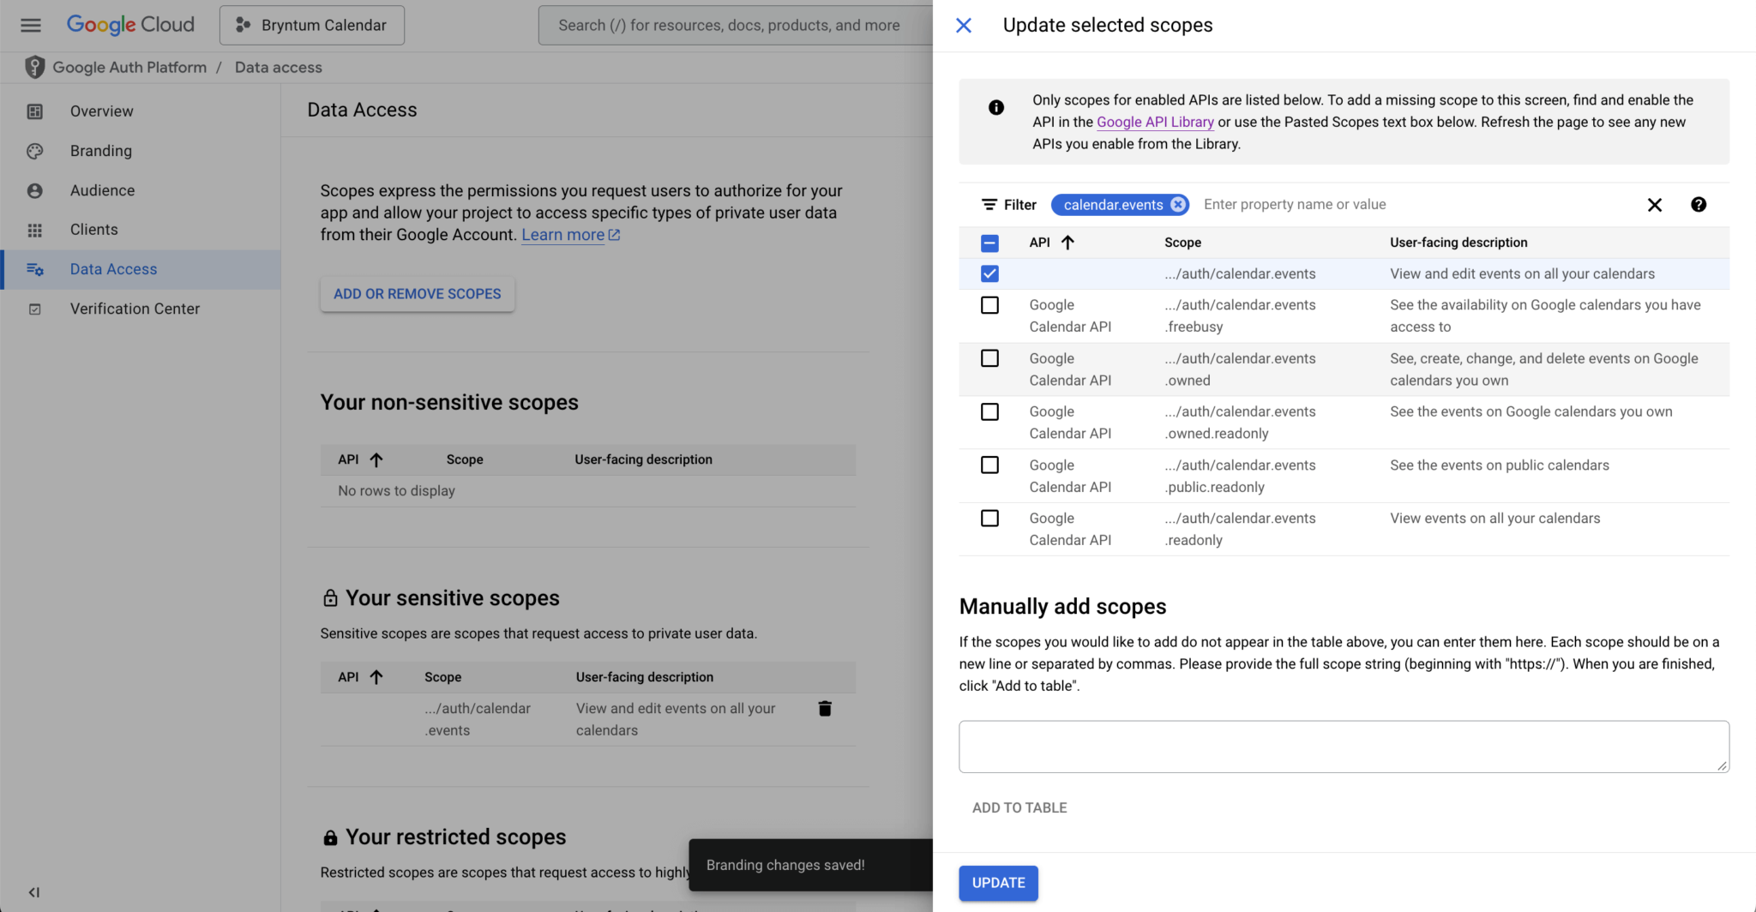This screenshot has width=1756, height=912.
Task: Click the User-facing description header in panel
Action: tap(1458, 243)
